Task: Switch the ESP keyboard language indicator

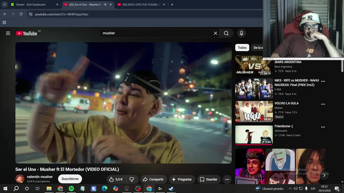Action: [313, 188]
